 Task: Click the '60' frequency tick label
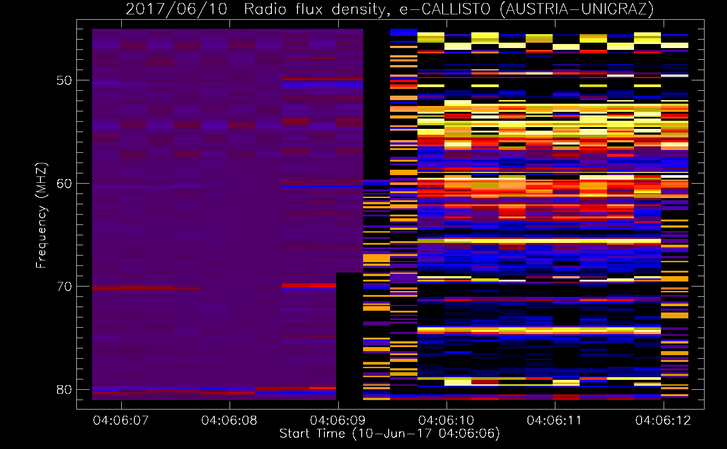pyautogui.click(x=64, y=183)
